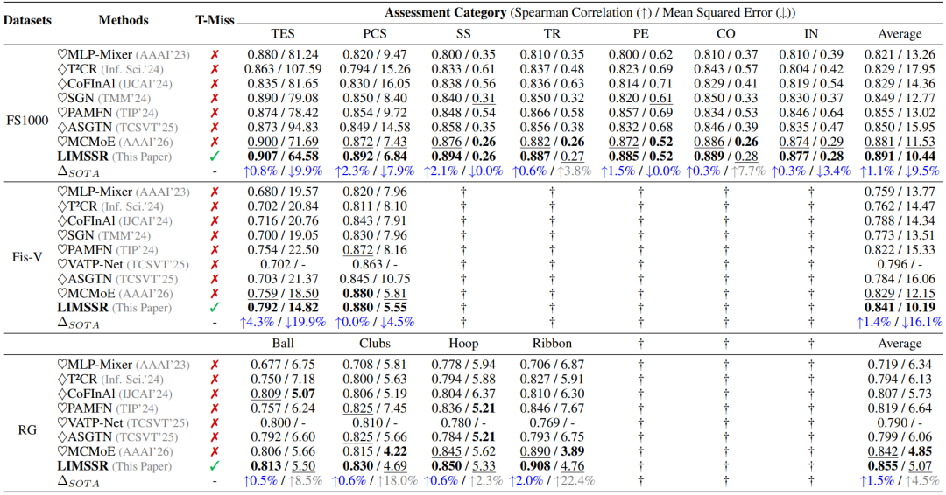Select the average "0.841 / 10.19"
Screen dimensions: 946x495
pos(900,308)
